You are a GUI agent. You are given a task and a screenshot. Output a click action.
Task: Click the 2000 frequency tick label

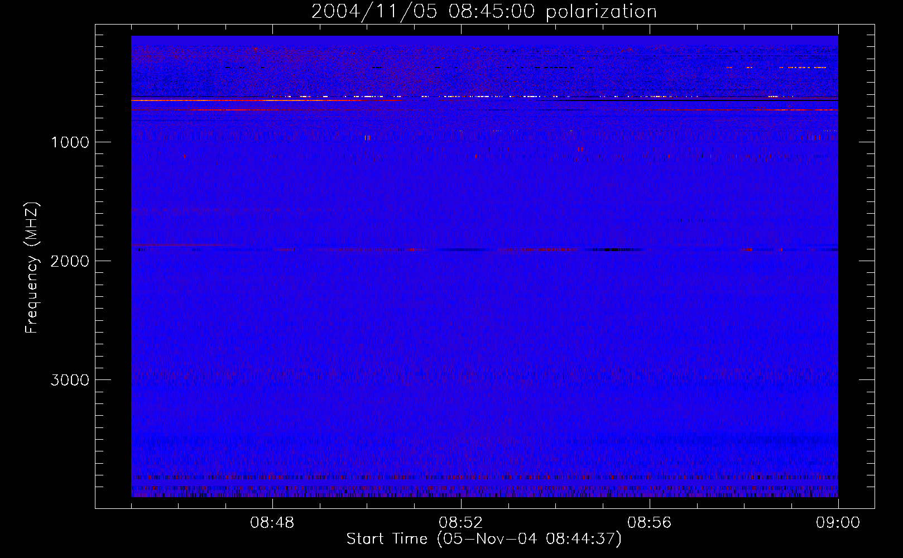70,261
